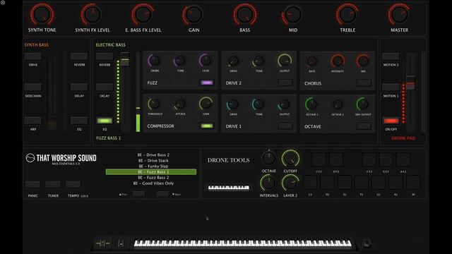Enable the OCTAVE pedal switch
The width and height of the screenshot is (452, 254).
pyautogui.click(x=364, y=126)
